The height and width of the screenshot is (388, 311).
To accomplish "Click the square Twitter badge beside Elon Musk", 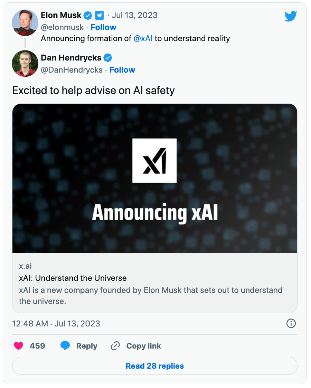I will tap(100, 15).
